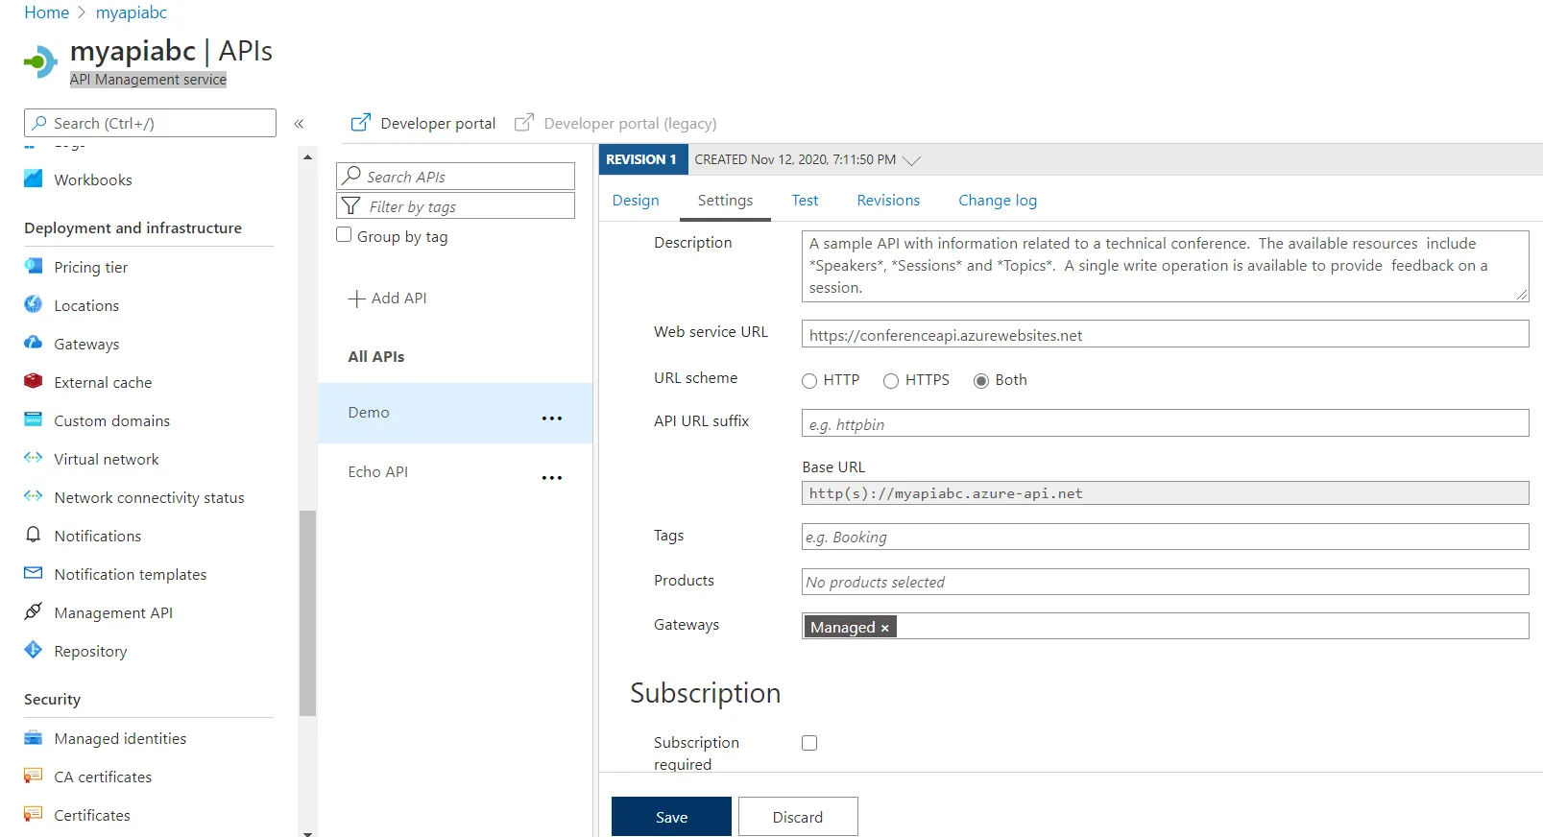
Task: Click the CA certificates icon
Action: pyautogui.click(x=34, y=776)
